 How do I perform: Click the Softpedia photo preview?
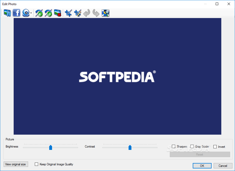point(117,76)
